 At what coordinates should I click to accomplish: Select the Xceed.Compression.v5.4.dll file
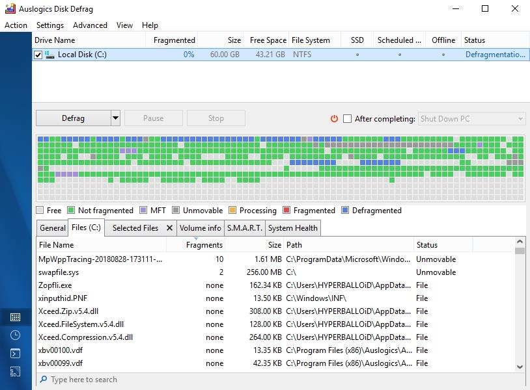(x=275, y=337)
